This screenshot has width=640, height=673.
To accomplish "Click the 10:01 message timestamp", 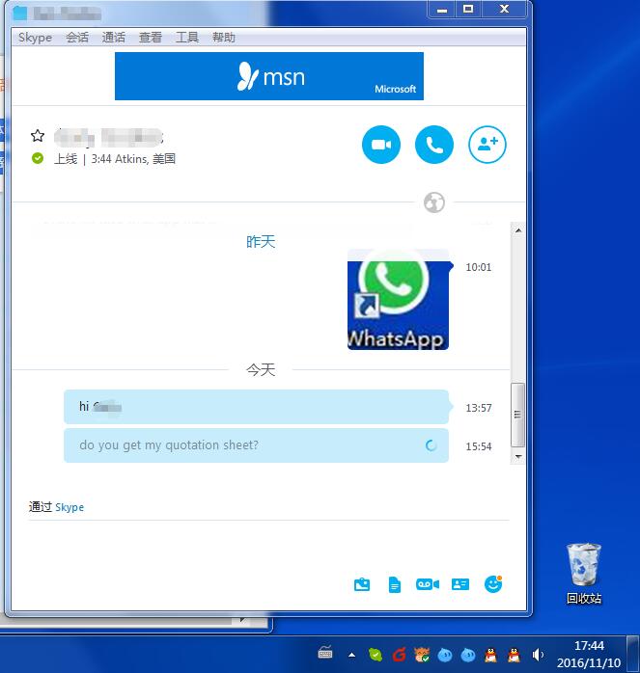I will click(x=479, y=267).
